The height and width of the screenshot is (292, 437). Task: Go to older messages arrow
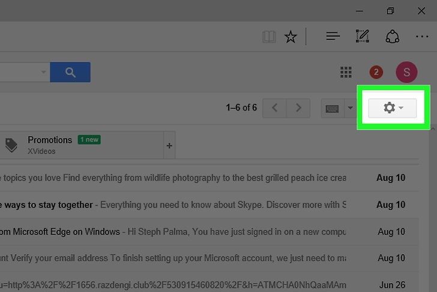(x=298, y=108)
